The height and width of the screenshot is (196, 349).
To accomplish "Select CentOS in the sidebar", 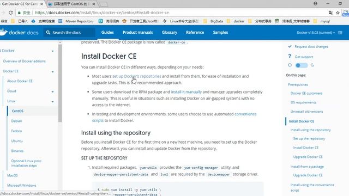I will click(17, 111).
